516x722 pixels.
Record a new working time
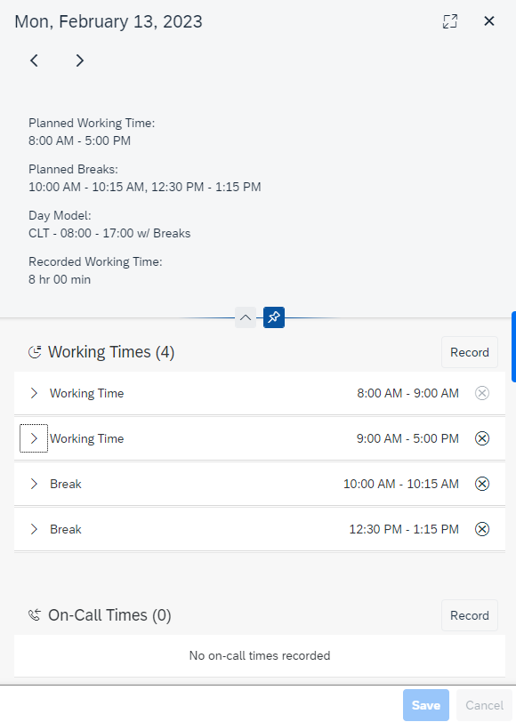[470, 352]
